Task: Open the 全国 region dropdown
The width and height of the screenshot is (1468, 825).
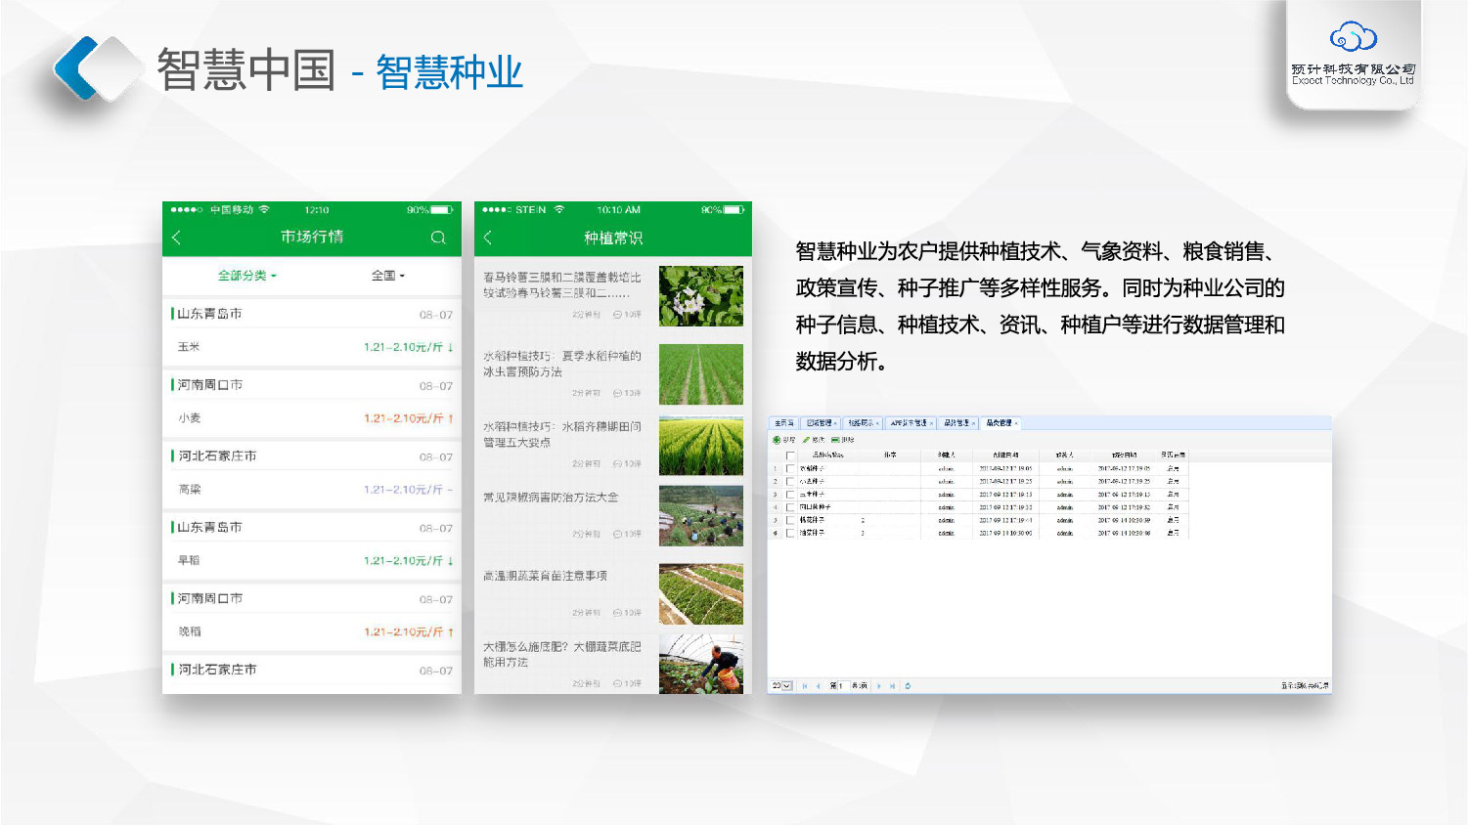Action: (387, 276)
